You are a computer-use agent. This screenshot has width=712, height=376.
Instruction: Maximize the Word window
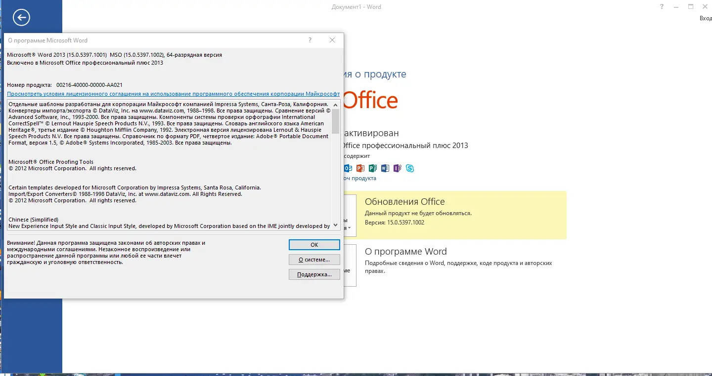tap(691, 7)
